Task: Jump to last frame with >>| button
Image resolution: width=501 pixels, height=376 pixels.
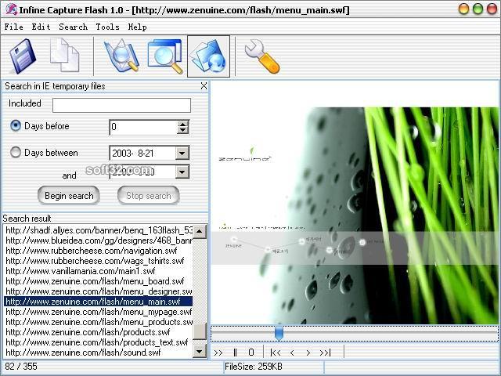Action: [326, 352]
